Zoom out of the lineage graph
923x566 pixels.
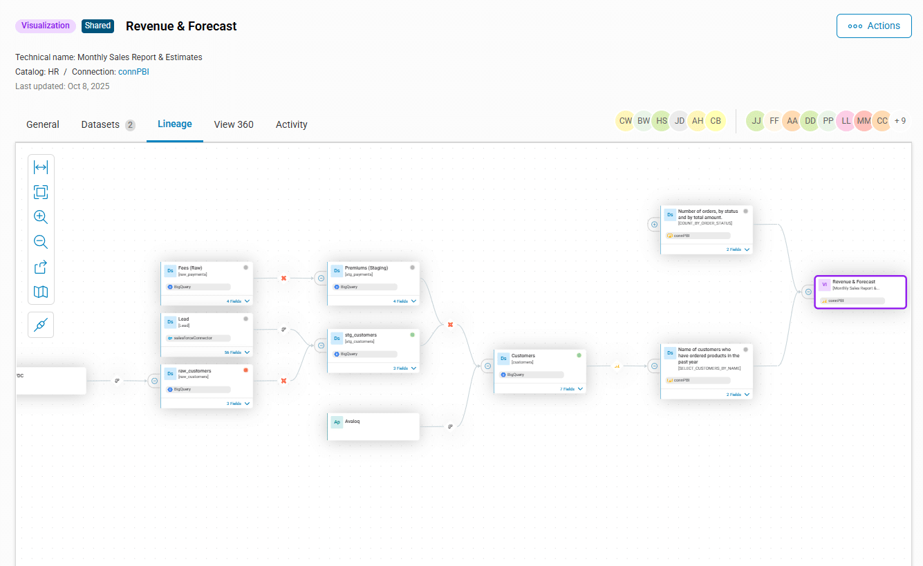coord(41,242)
